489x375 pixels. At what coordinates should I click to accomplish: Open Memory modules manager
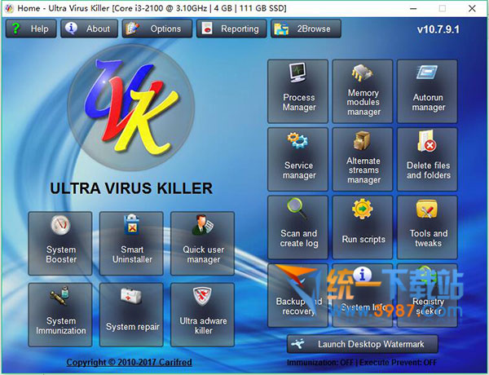[x=363, y=91]
